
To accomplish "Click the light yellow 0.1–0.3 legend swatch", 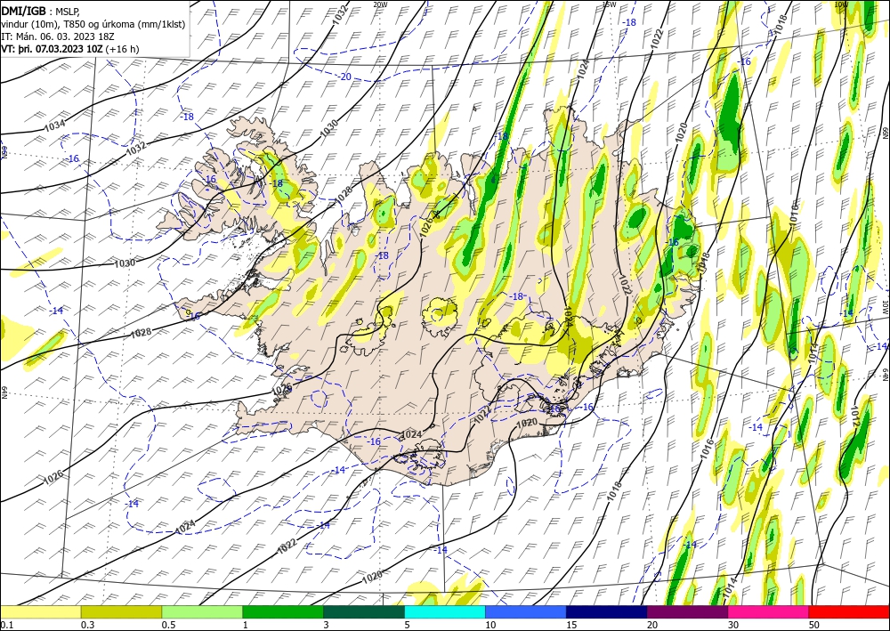I will (40, 611).
